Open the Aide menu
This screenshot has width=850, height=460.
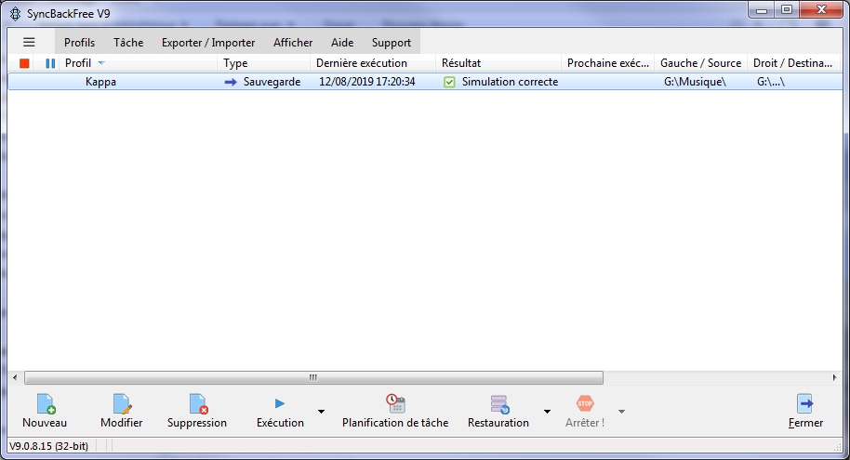tap(342, 42)
